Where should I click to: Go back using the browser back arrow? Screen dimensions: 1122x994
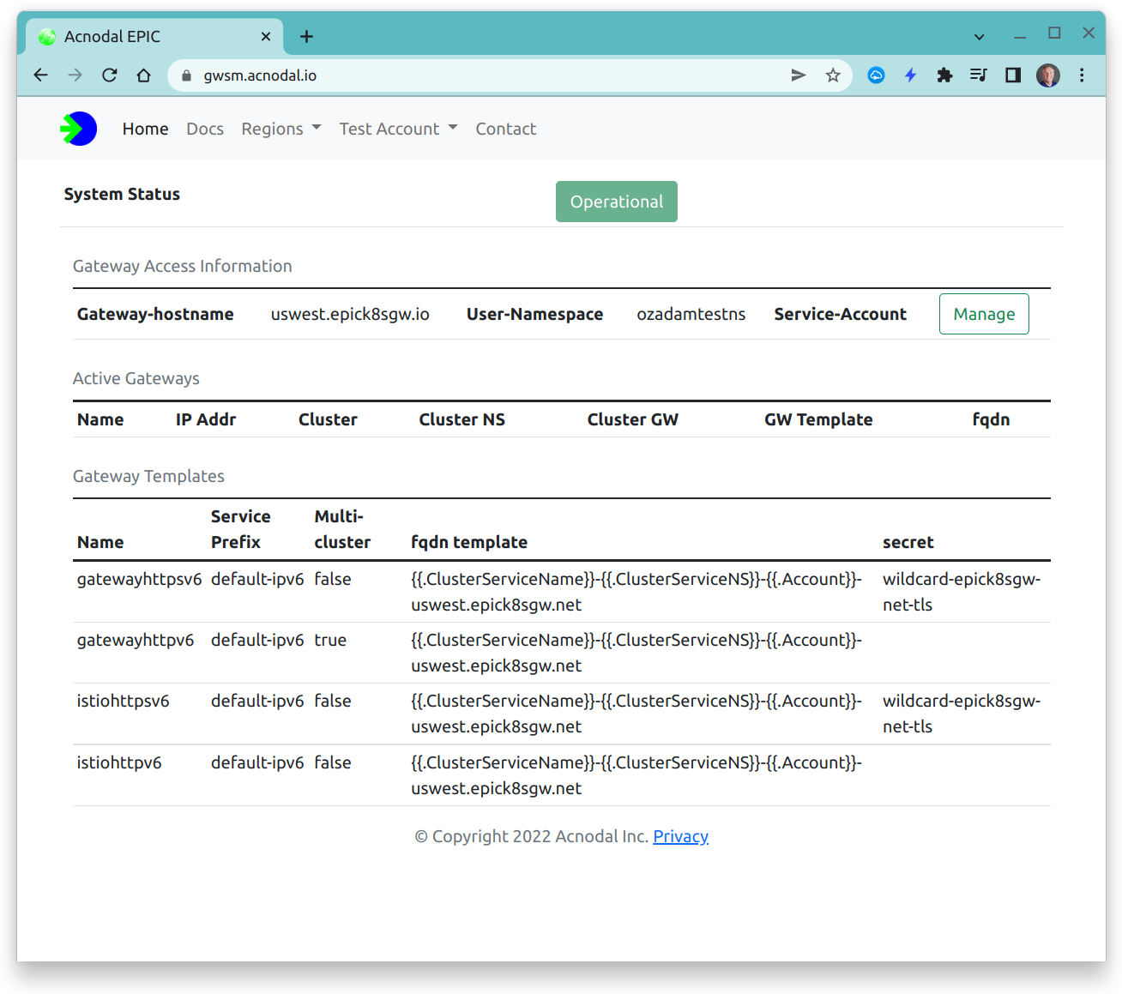[x=40, y=75]
